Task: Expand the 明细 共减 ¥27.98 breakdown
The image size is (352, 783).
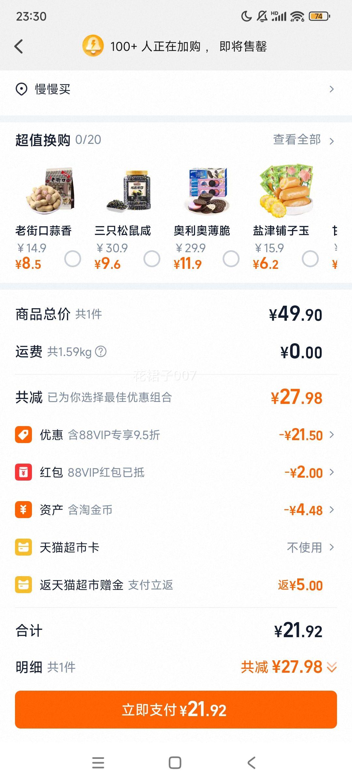Action: pyautogui.click(x=289, y=667)
